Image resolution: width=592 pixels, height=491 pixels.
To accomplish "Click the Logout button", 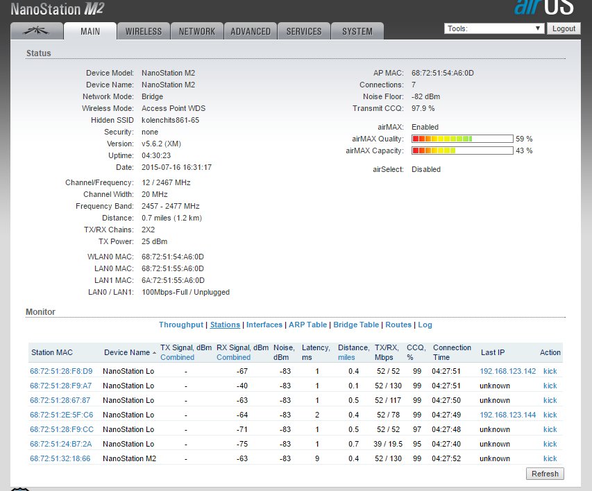I will click(x=564, y=28).
